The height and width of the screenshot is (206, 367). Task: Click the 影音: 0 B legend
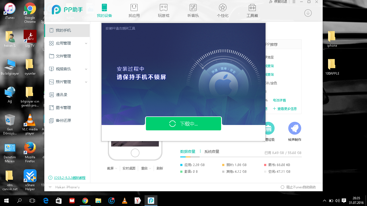tap(189, 172)
